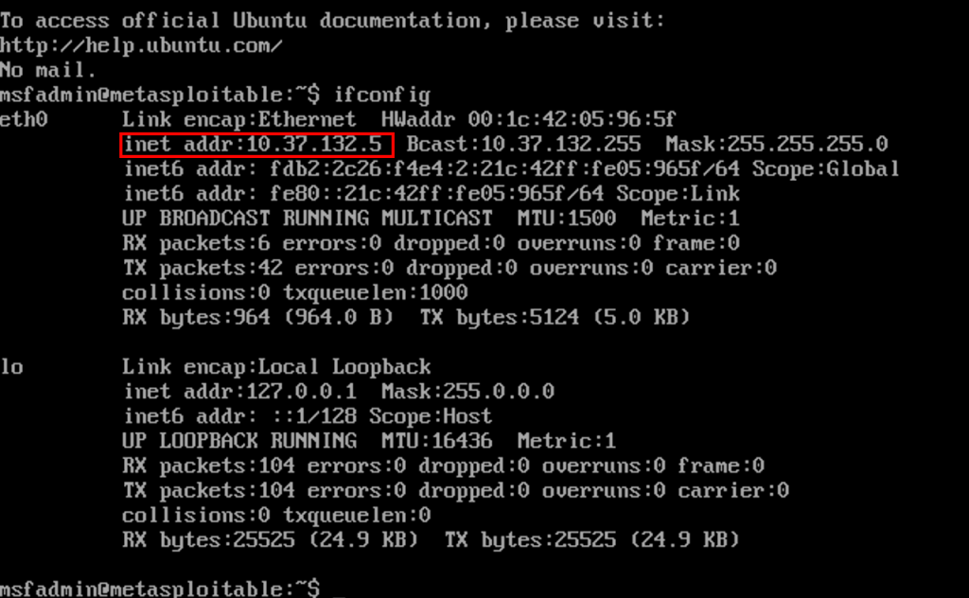Click the loopback address 127.0.0.1
Screen dimensions: 969x598
pos(301,391)
